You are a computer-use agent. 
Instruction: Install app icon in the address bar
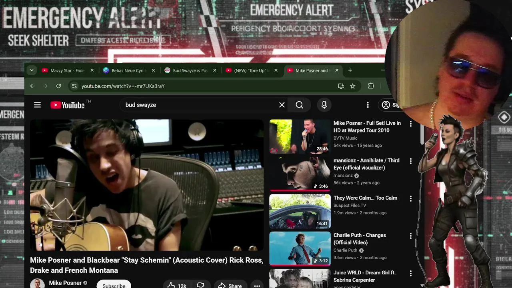click(x=341, y=86)
